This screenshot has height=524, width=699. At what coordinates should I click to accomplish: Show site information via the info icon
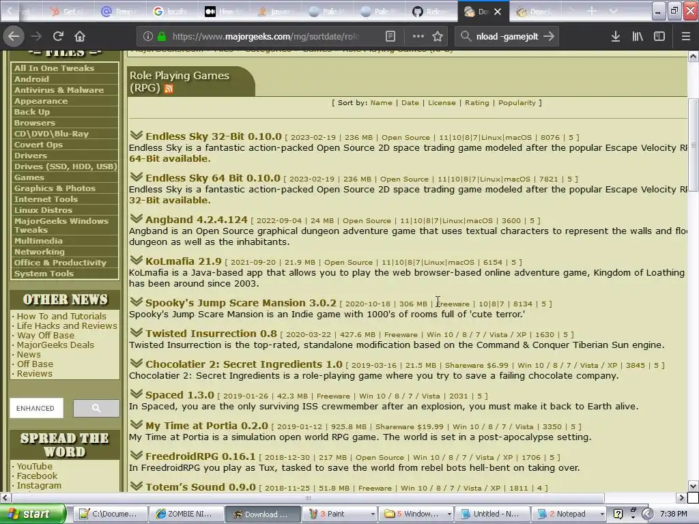click(x=148, y=37)
